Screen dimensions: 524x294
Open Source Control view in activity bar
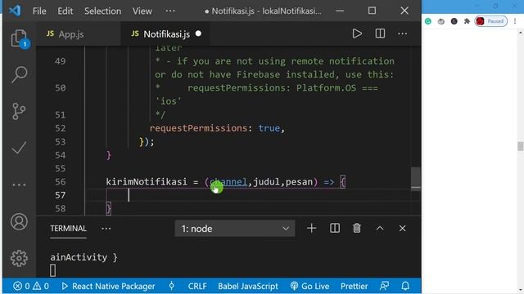[19, 111]
